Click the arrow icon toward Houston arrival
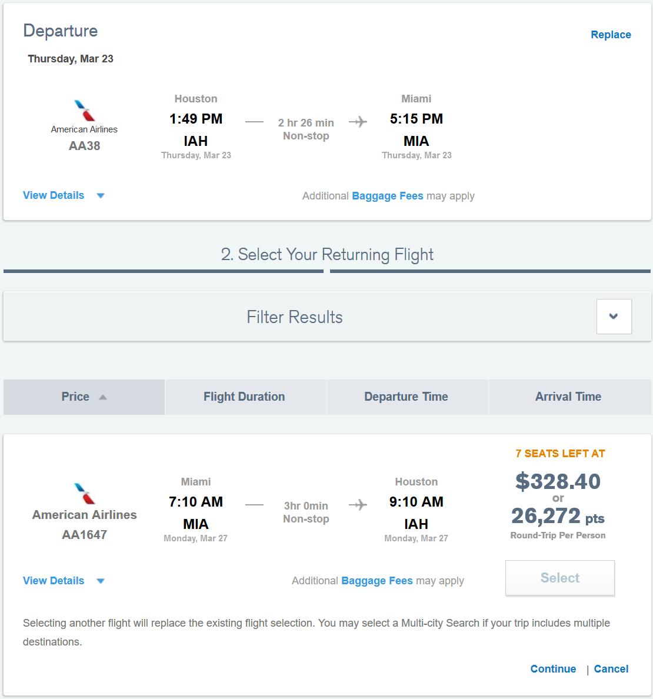The height and width of the screenshot is (699, 653). pyautogui.click(x=358, y=505)
